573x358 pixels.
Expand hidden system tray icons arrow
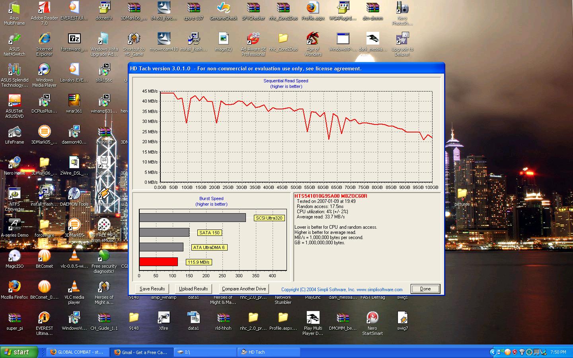point(493,352)
